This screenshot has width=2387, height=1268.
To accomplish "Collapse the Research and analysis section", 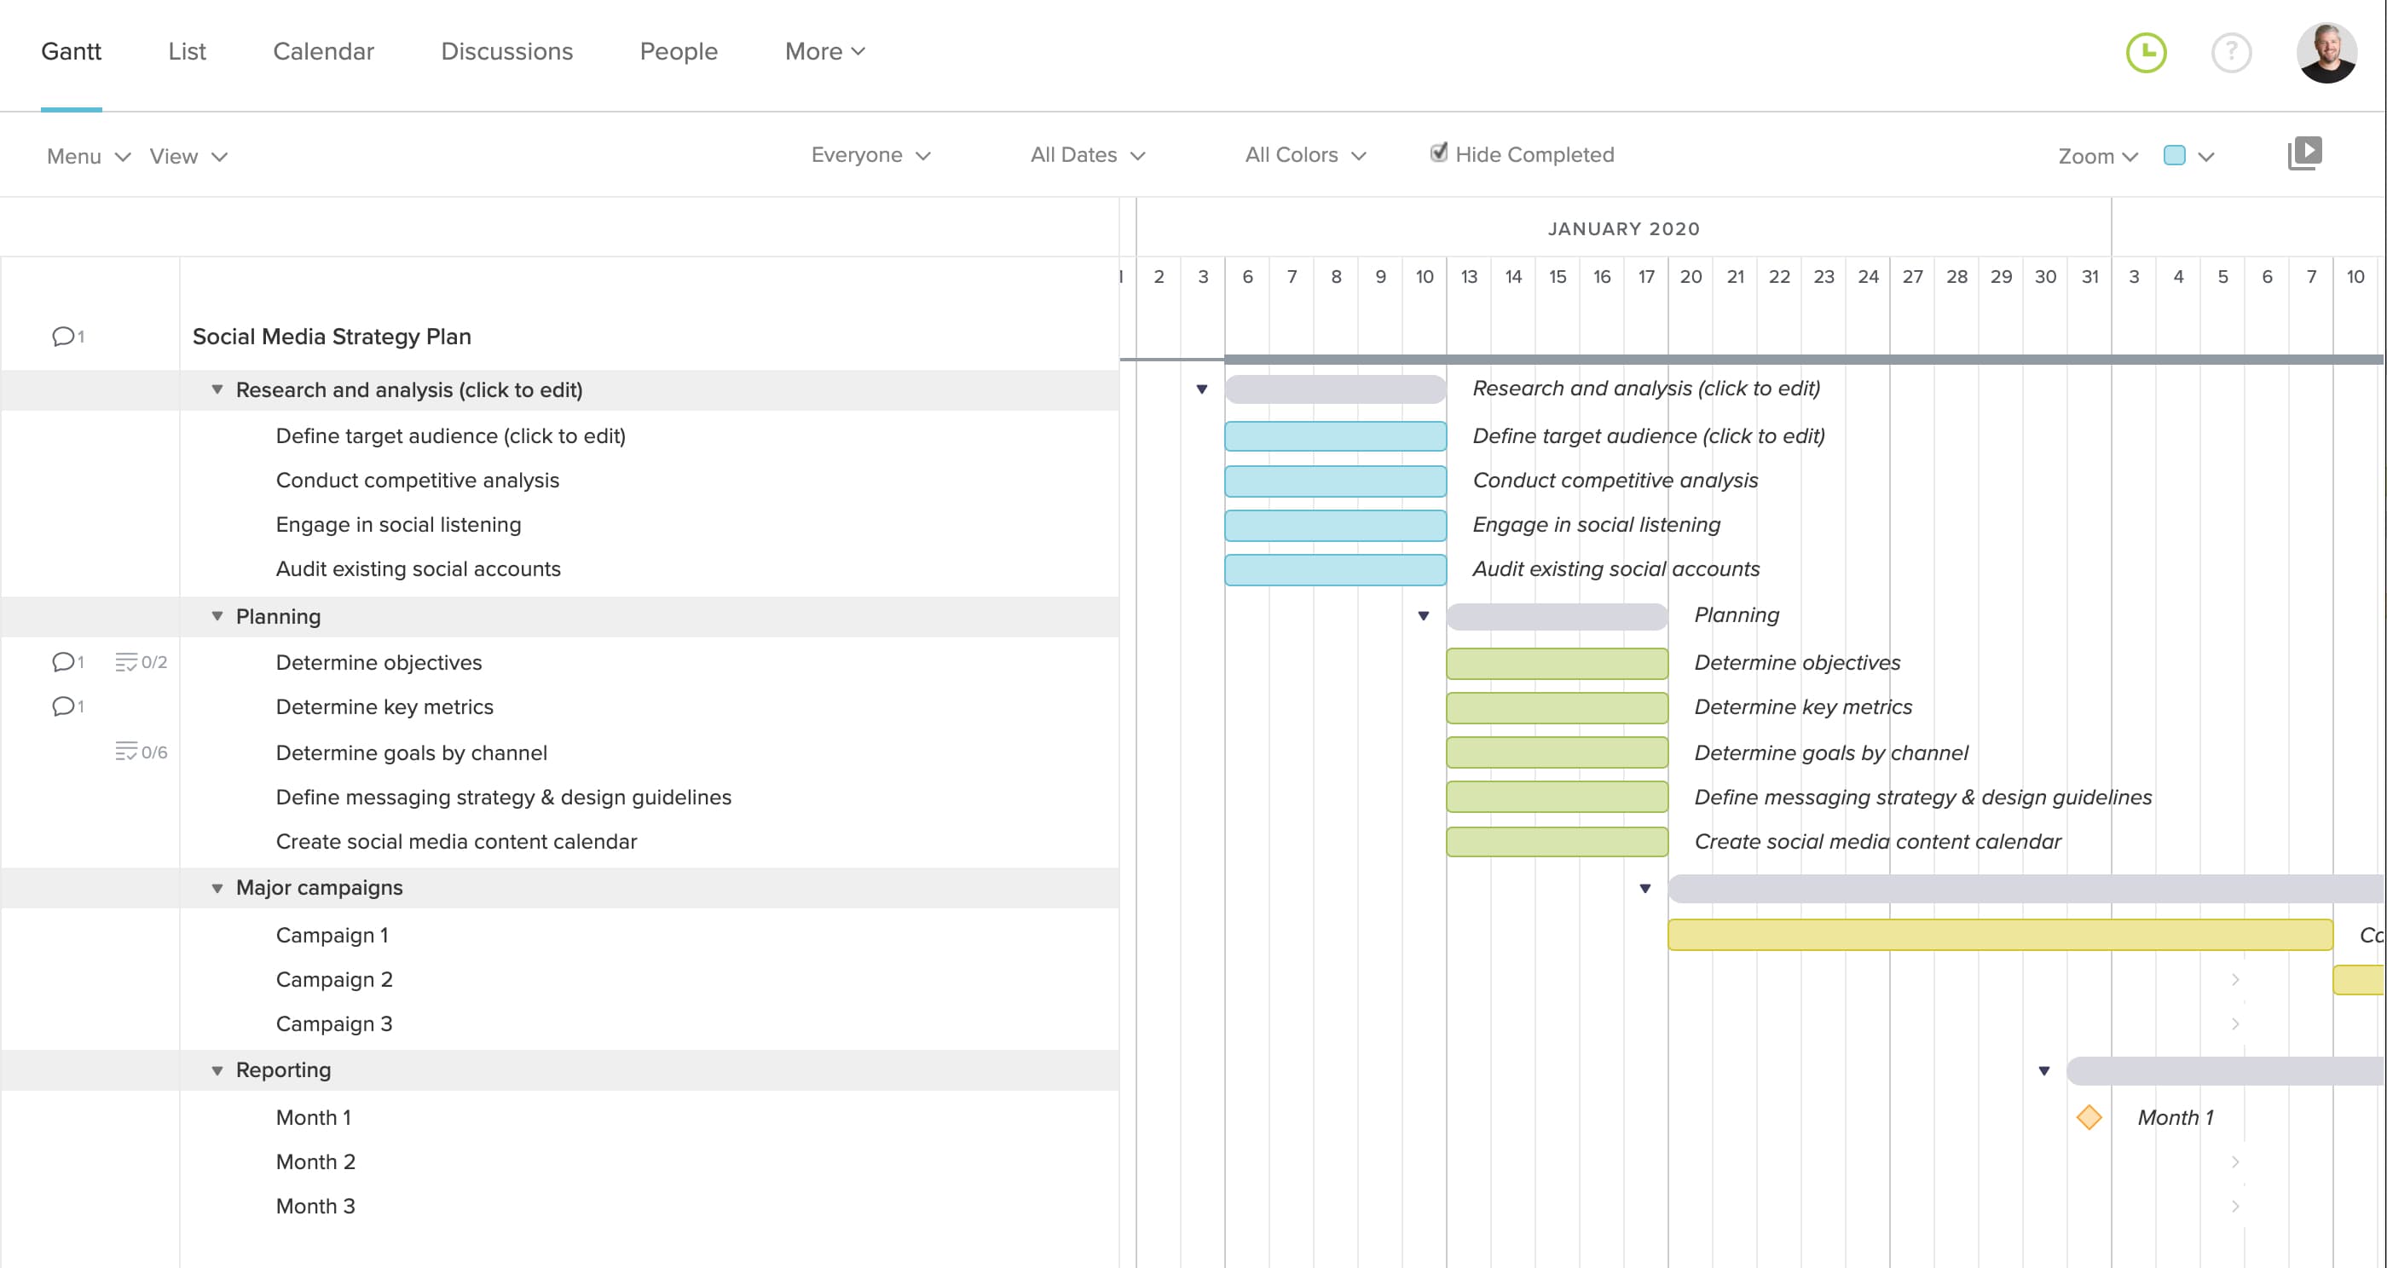I will 217,389.
